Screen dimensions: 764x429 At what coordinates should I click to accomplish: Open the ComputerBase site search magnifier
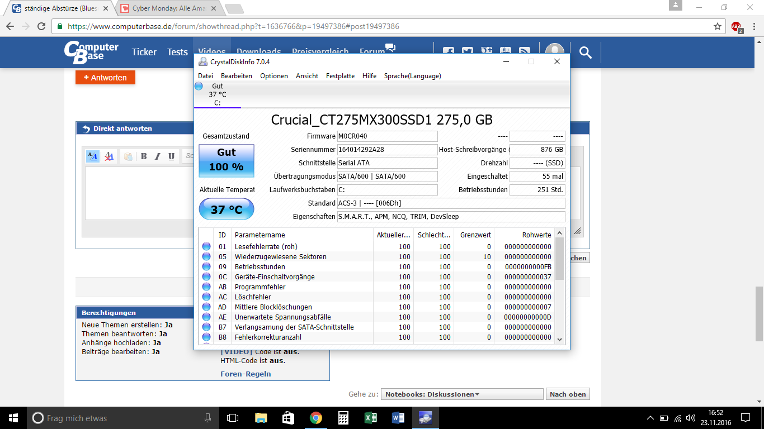tap(586, 52)
